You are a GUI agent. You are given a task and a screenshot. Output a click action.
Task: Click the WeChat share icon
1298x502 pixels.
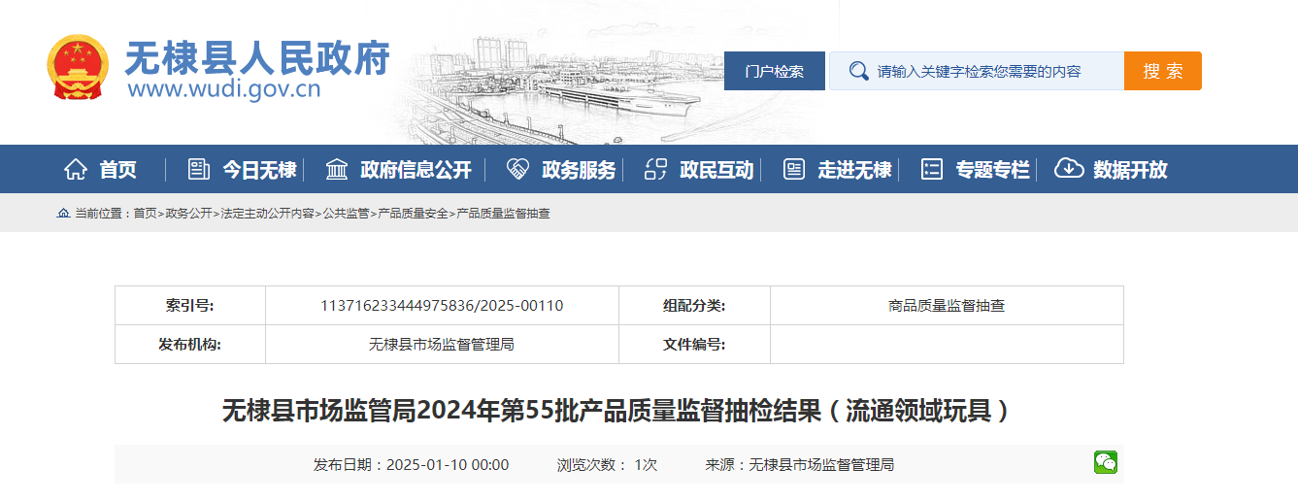pyautogui.click(x=1106, y=462)
